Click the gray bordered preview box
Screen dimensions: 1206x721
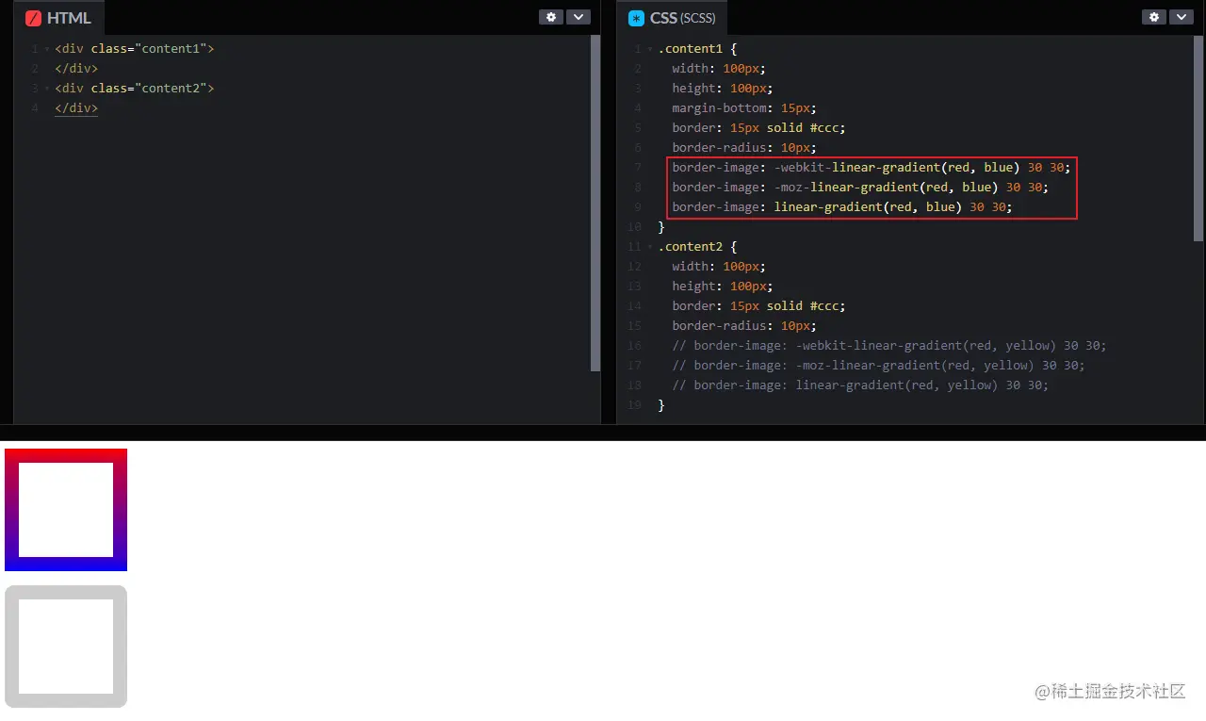point(66,647)
